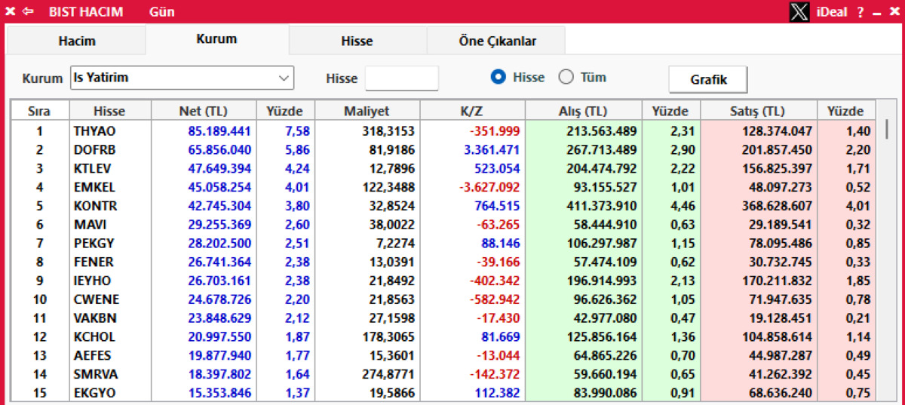Select the CWENE stock row
905x405 pixels.
[443, 299]
